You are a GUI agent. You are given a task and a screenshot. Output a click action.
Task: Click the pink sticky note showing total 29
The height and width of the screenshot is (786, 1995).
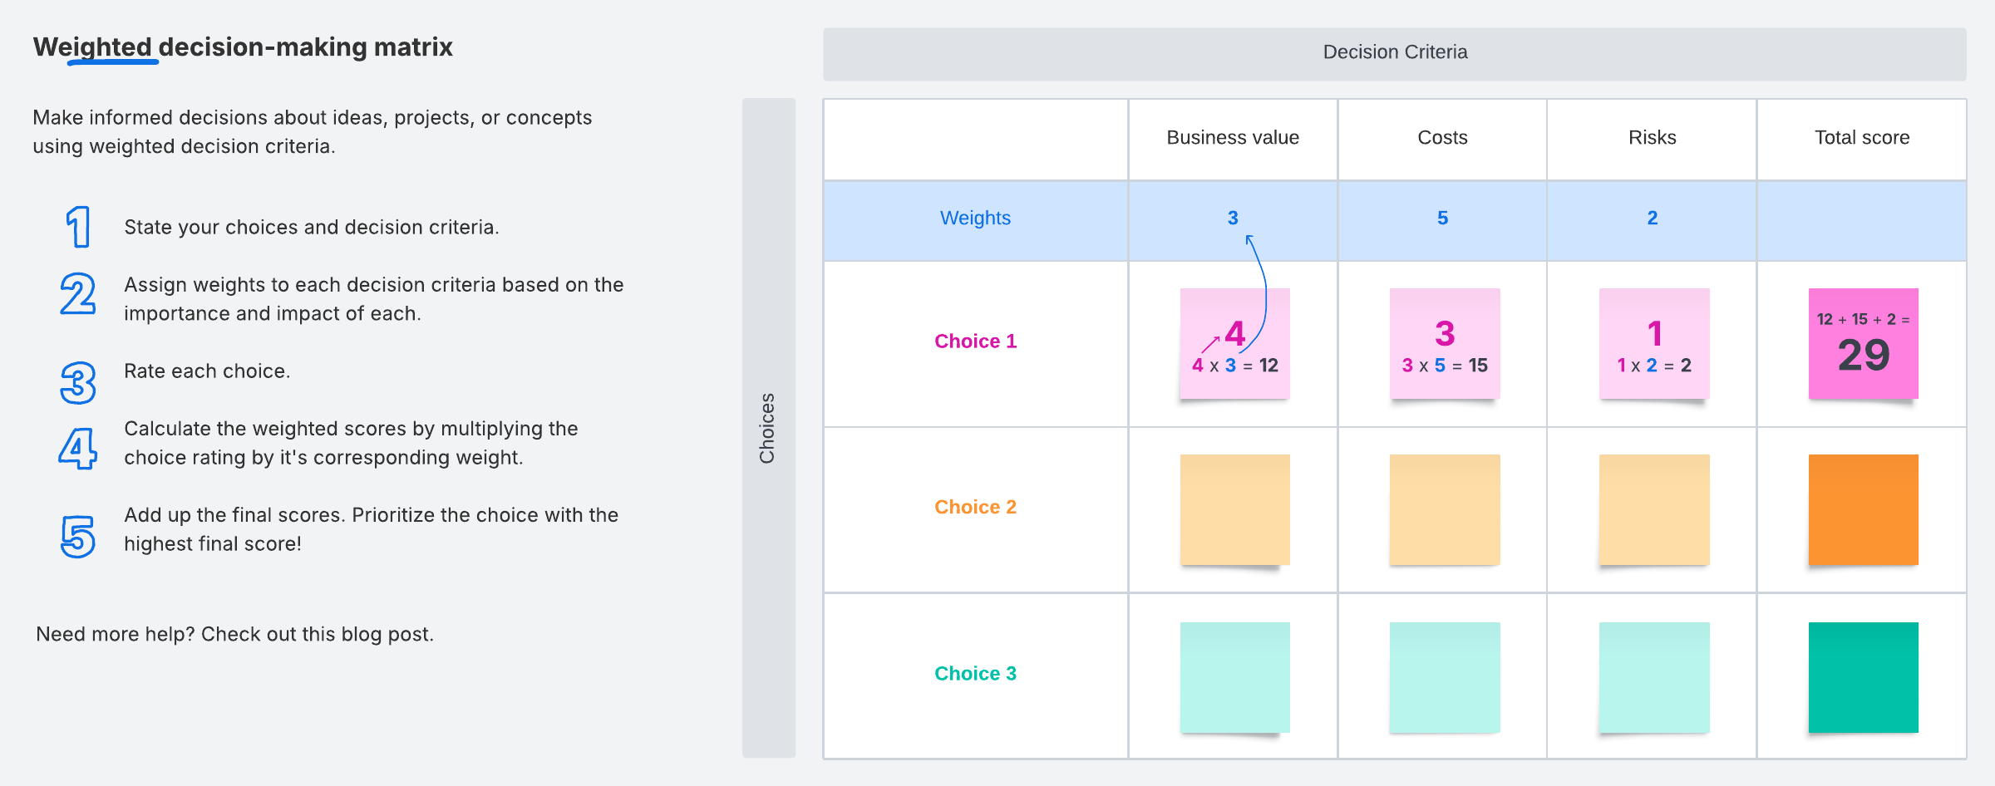(1863, 343)
